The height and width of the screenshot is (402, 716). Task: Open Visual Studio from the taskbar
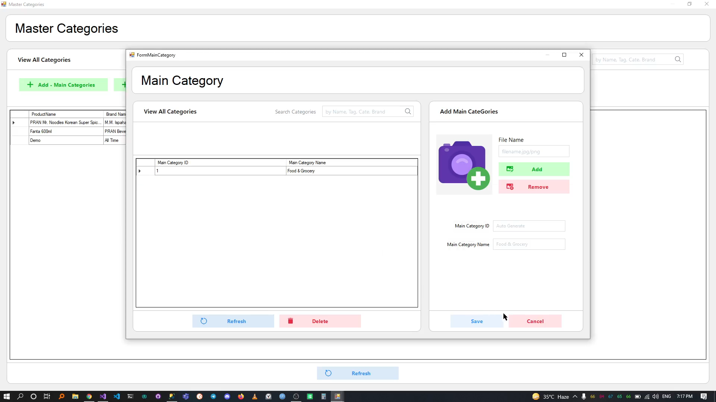point(103,396)
